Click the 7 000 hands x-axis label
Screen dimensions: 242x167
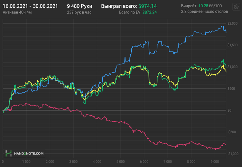click(x=168, y=162)
